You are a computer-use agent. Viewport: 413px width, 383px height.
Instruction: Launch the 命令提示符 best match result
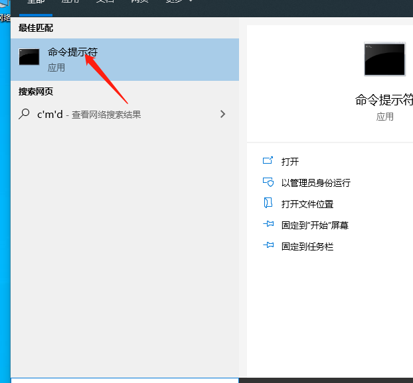pos(72,52)
